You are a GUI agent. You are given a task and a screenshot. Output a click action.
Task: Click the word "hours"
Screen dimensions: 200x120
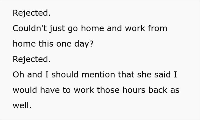[x=134, y=90]
